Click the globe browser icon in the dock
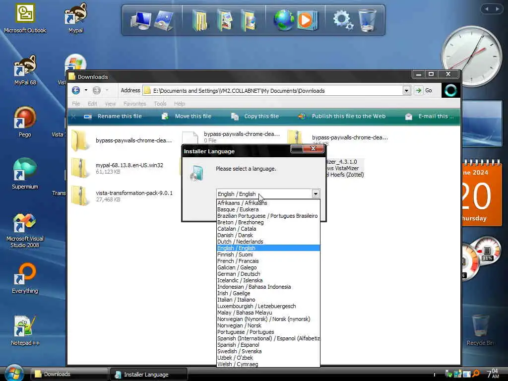This screenshot has width=508, height=381. pos(284,20)
